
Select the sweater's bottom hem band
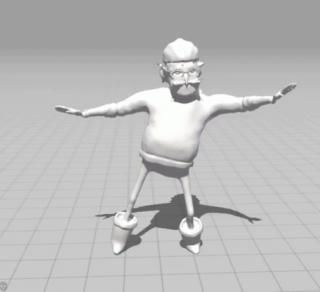pos(166,159)
